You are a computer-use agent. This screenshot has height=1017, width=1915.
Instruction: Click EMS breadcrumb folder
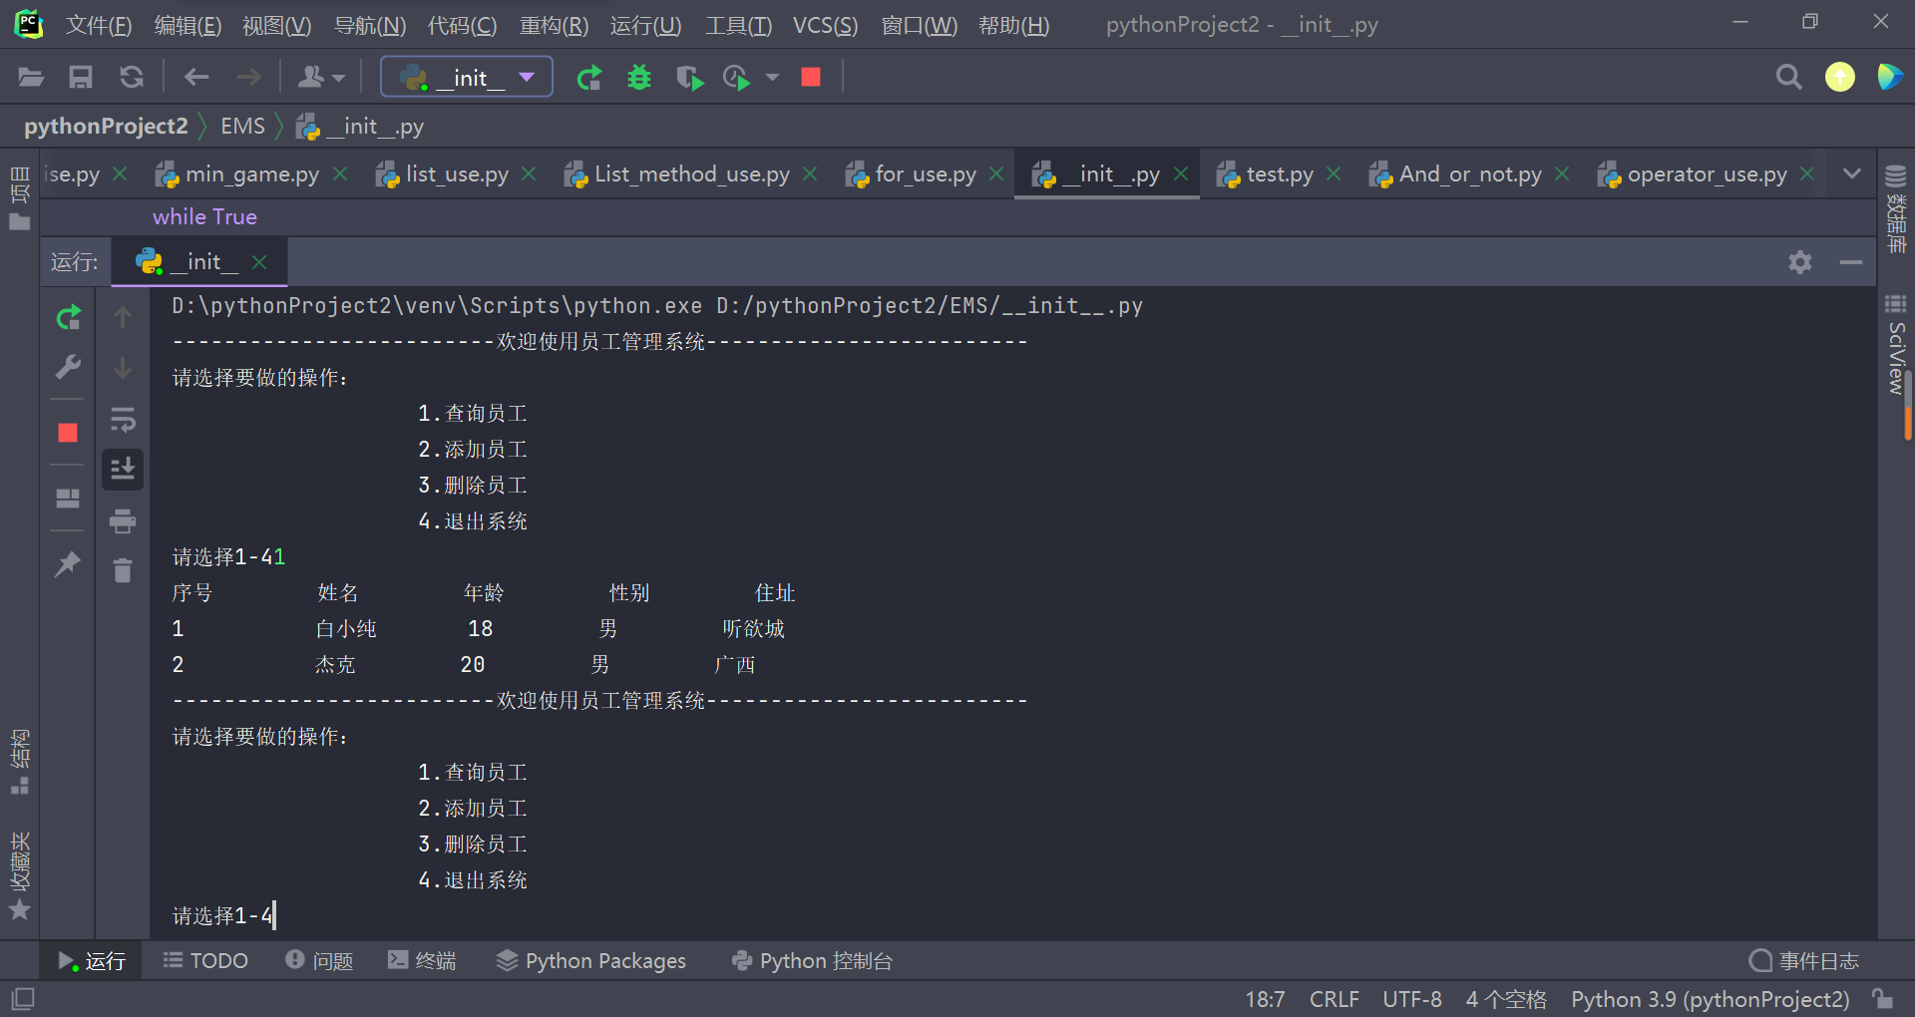242,127
